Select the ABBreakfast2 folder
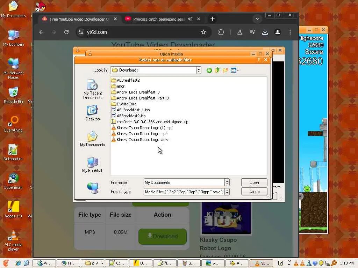Viewport: 358px width, 268px height. click(126, 80)
